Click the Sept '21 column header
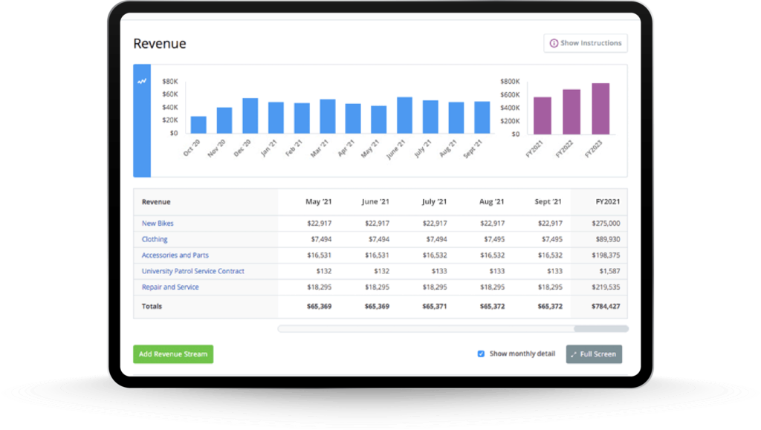Screen dimensions: 761x430 coord(548,201)
